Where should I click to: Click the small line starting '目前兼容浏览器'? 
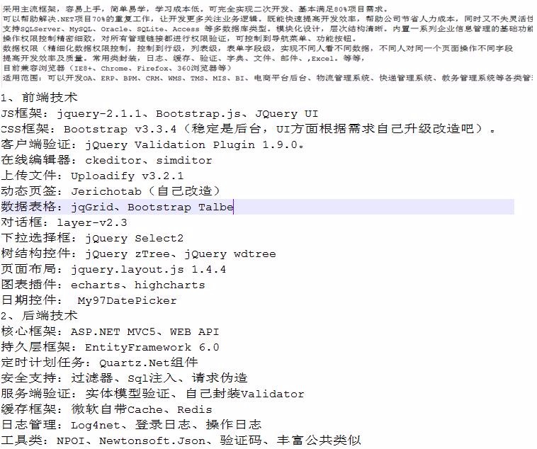tap(117, 69)
